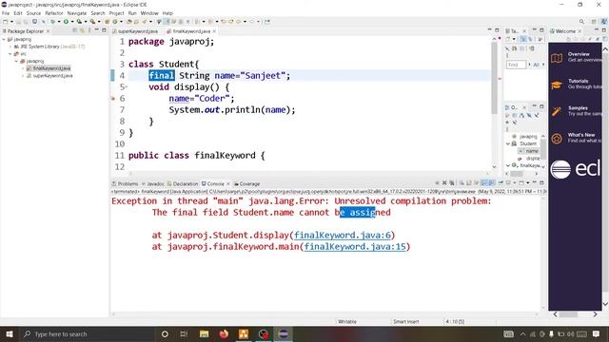609x342 pixels.
Task: Click Remove All Terminated Launches console icon
Action: point(452,183)
